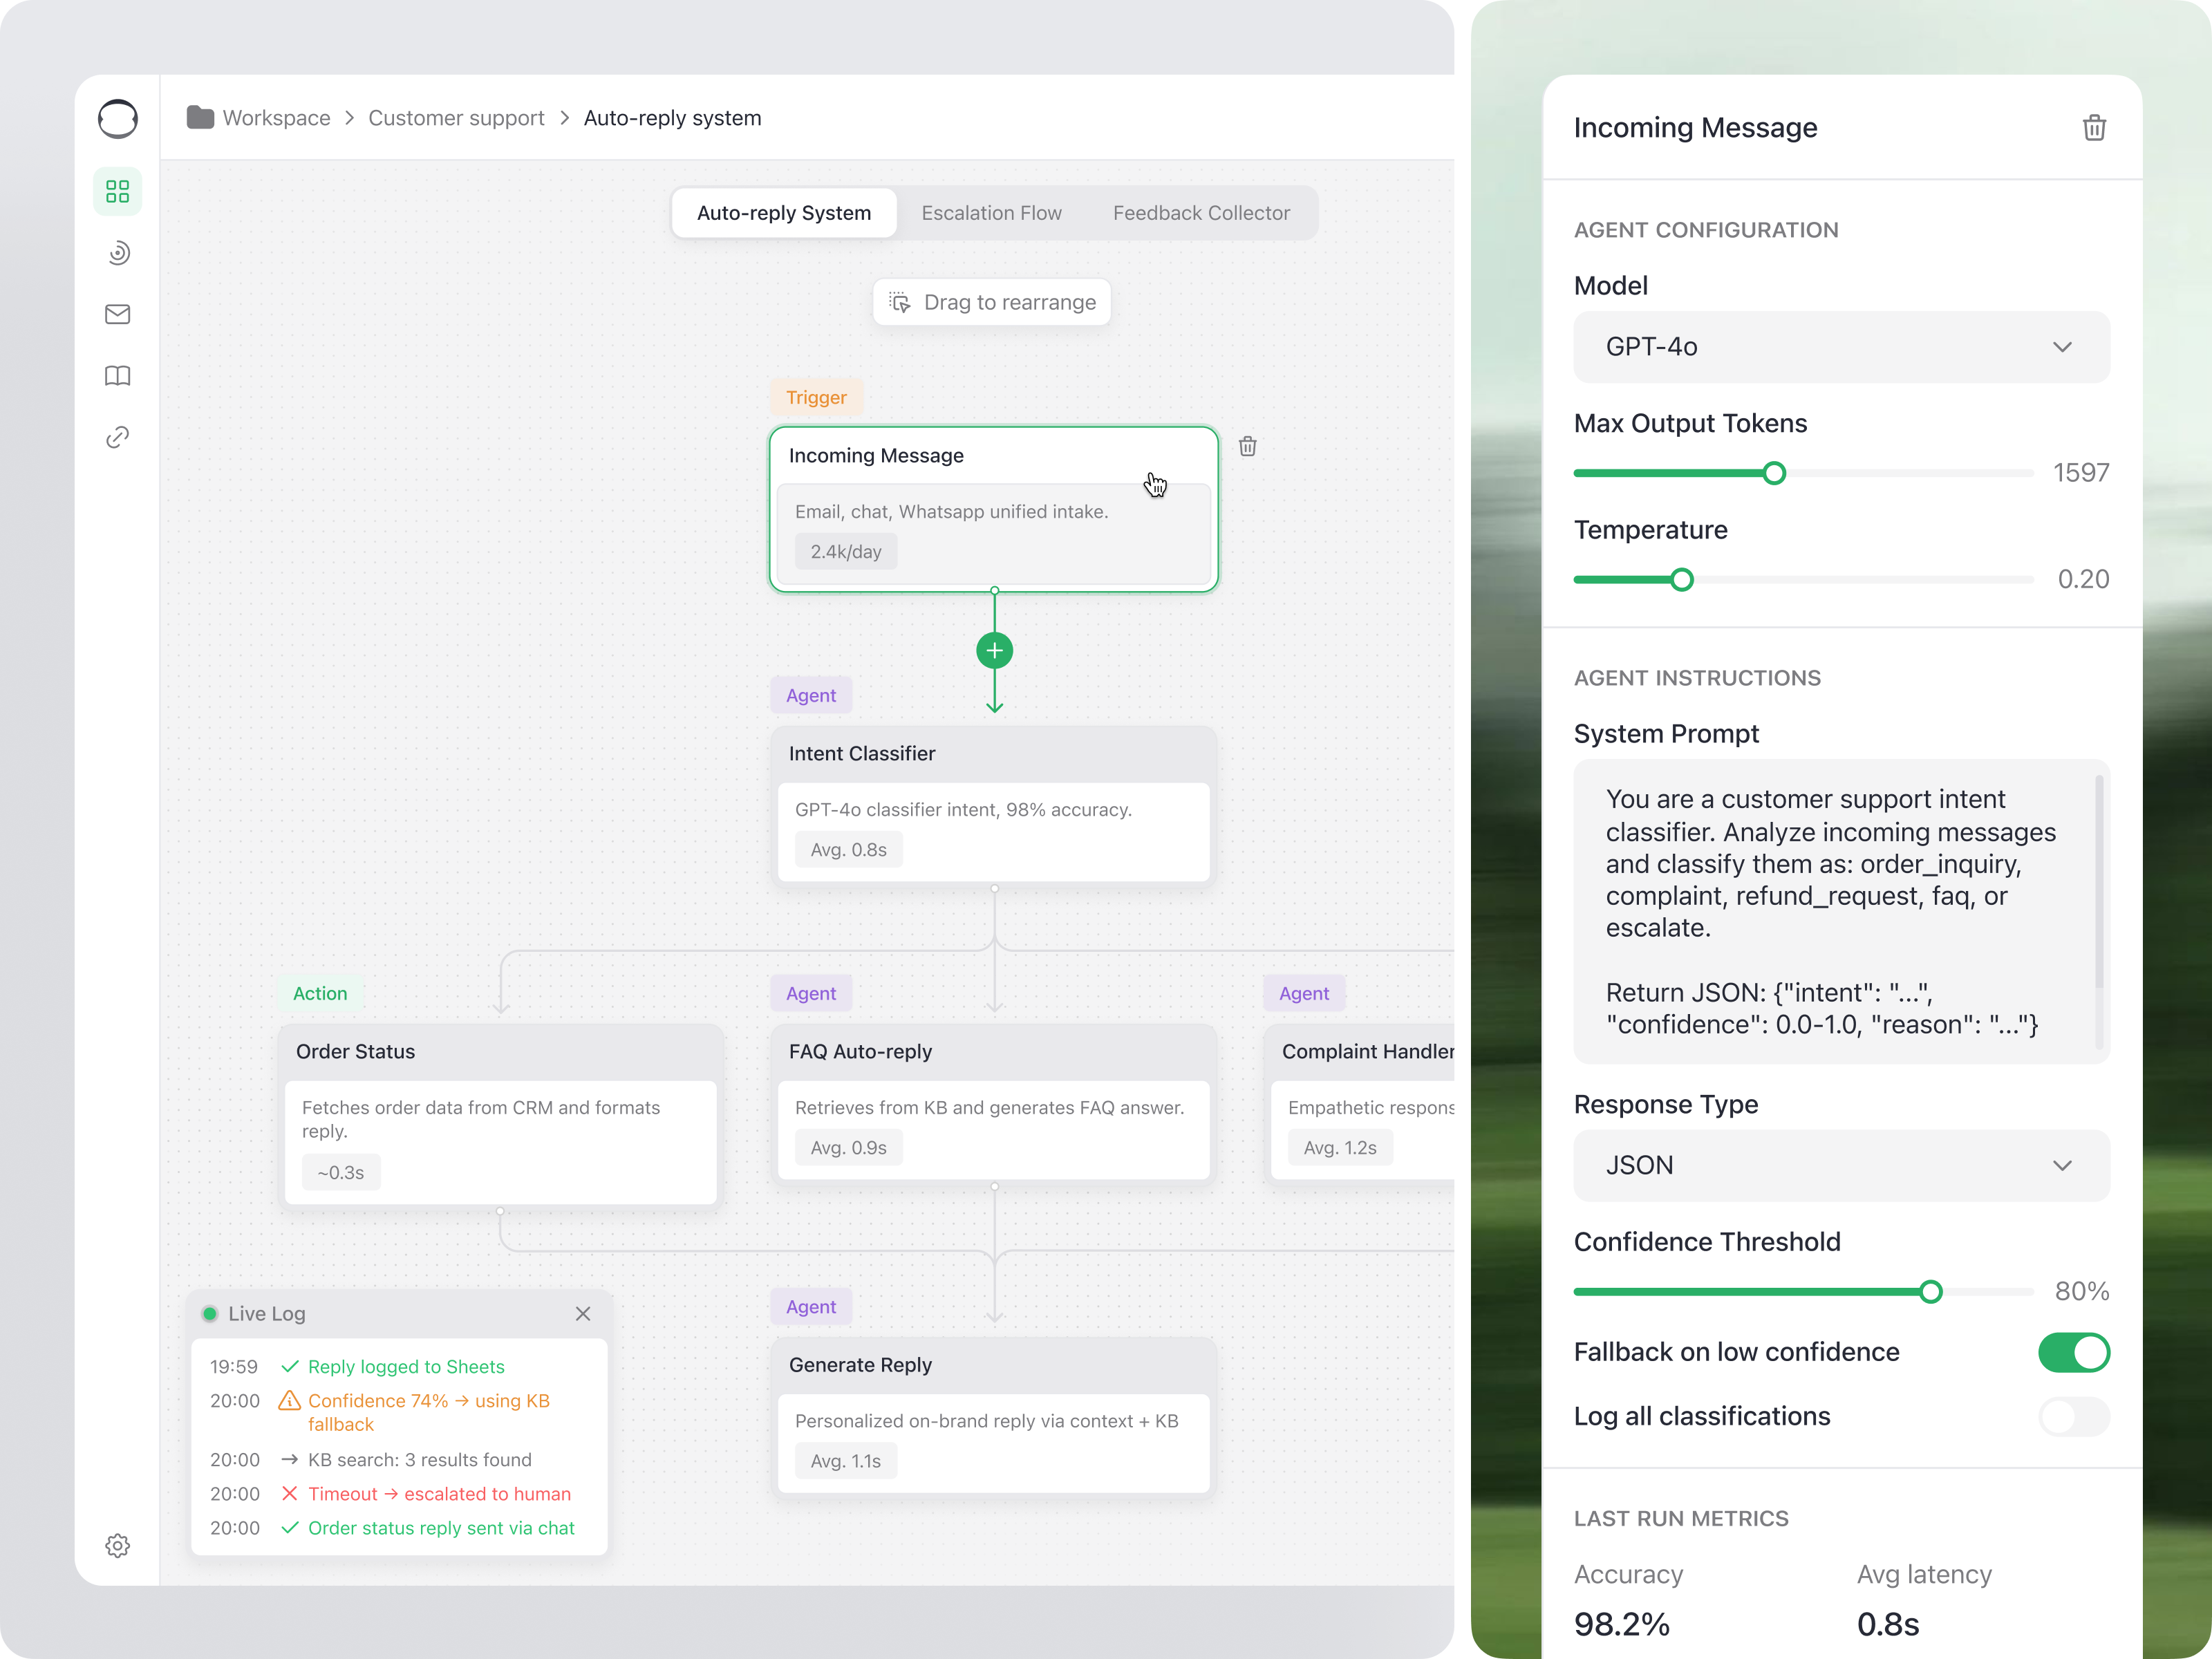Viewport: 2212px width, 1659px height.
Task: Click the warning icon on the Confidence 74% log entry
Action: (x=289, y=1400)
